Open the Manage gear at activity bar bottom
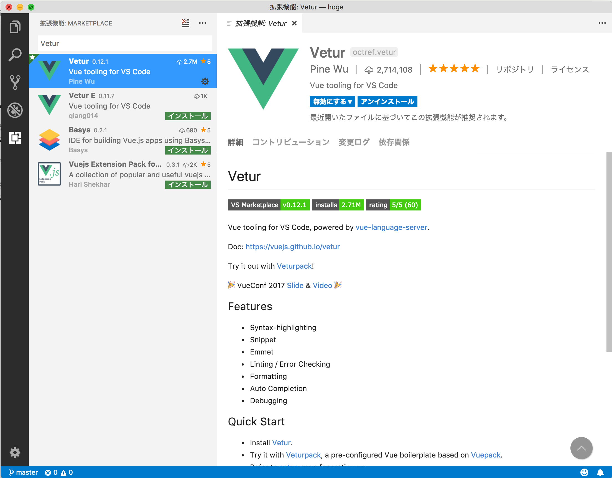612x478 pixels. pos(15,452)
